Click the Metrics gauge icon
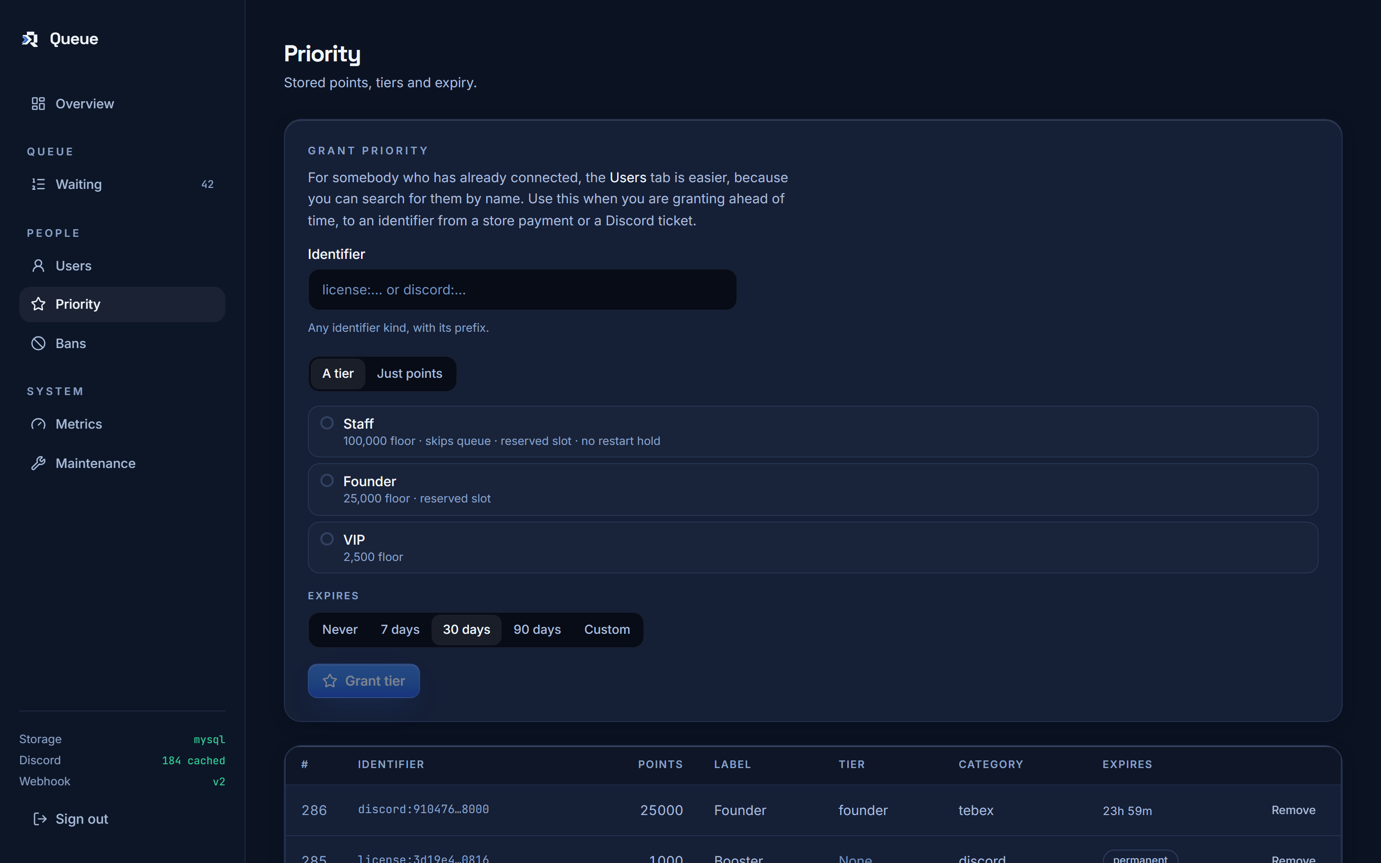 point(38,424)
